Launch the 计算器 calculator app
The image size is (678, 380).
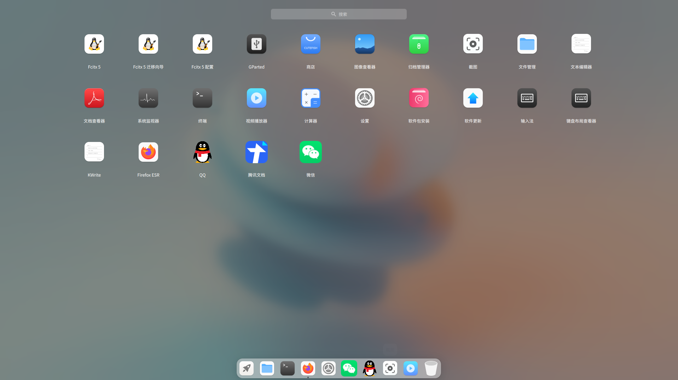tap(311, 98)
